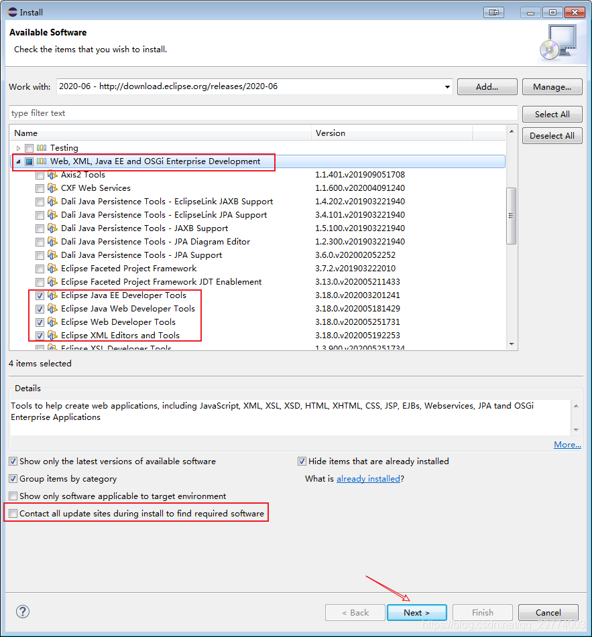This screenshot has height=637, width=592.
Task: Click the Select All button
Action: click(552, 114)
